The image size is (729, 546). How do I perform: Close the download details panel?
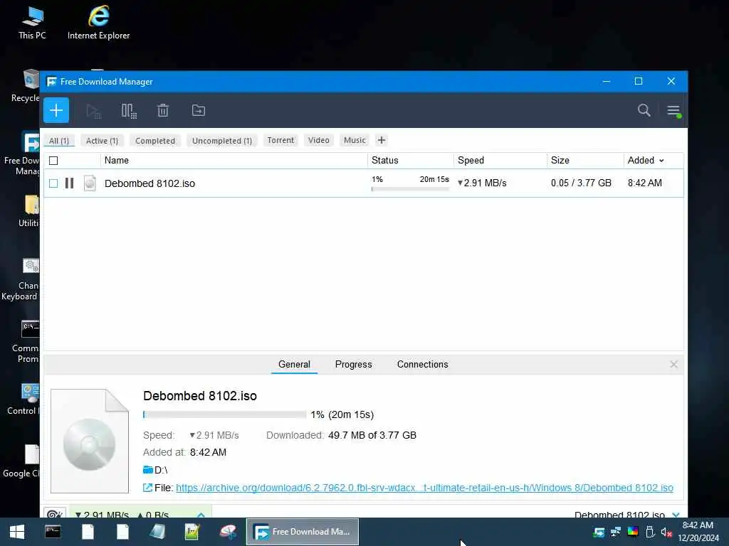tap(673, 365)
